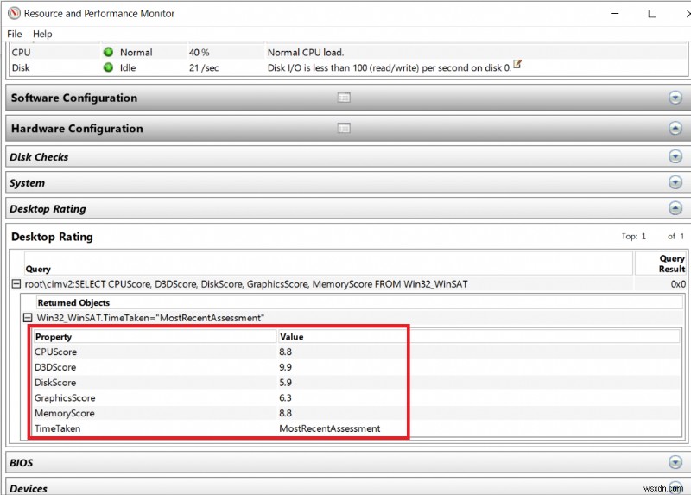Collapse the Win32_WinSAT.TimeTaken returned object
This screenshot has width=691, height=495.
(x=28, y=317)
